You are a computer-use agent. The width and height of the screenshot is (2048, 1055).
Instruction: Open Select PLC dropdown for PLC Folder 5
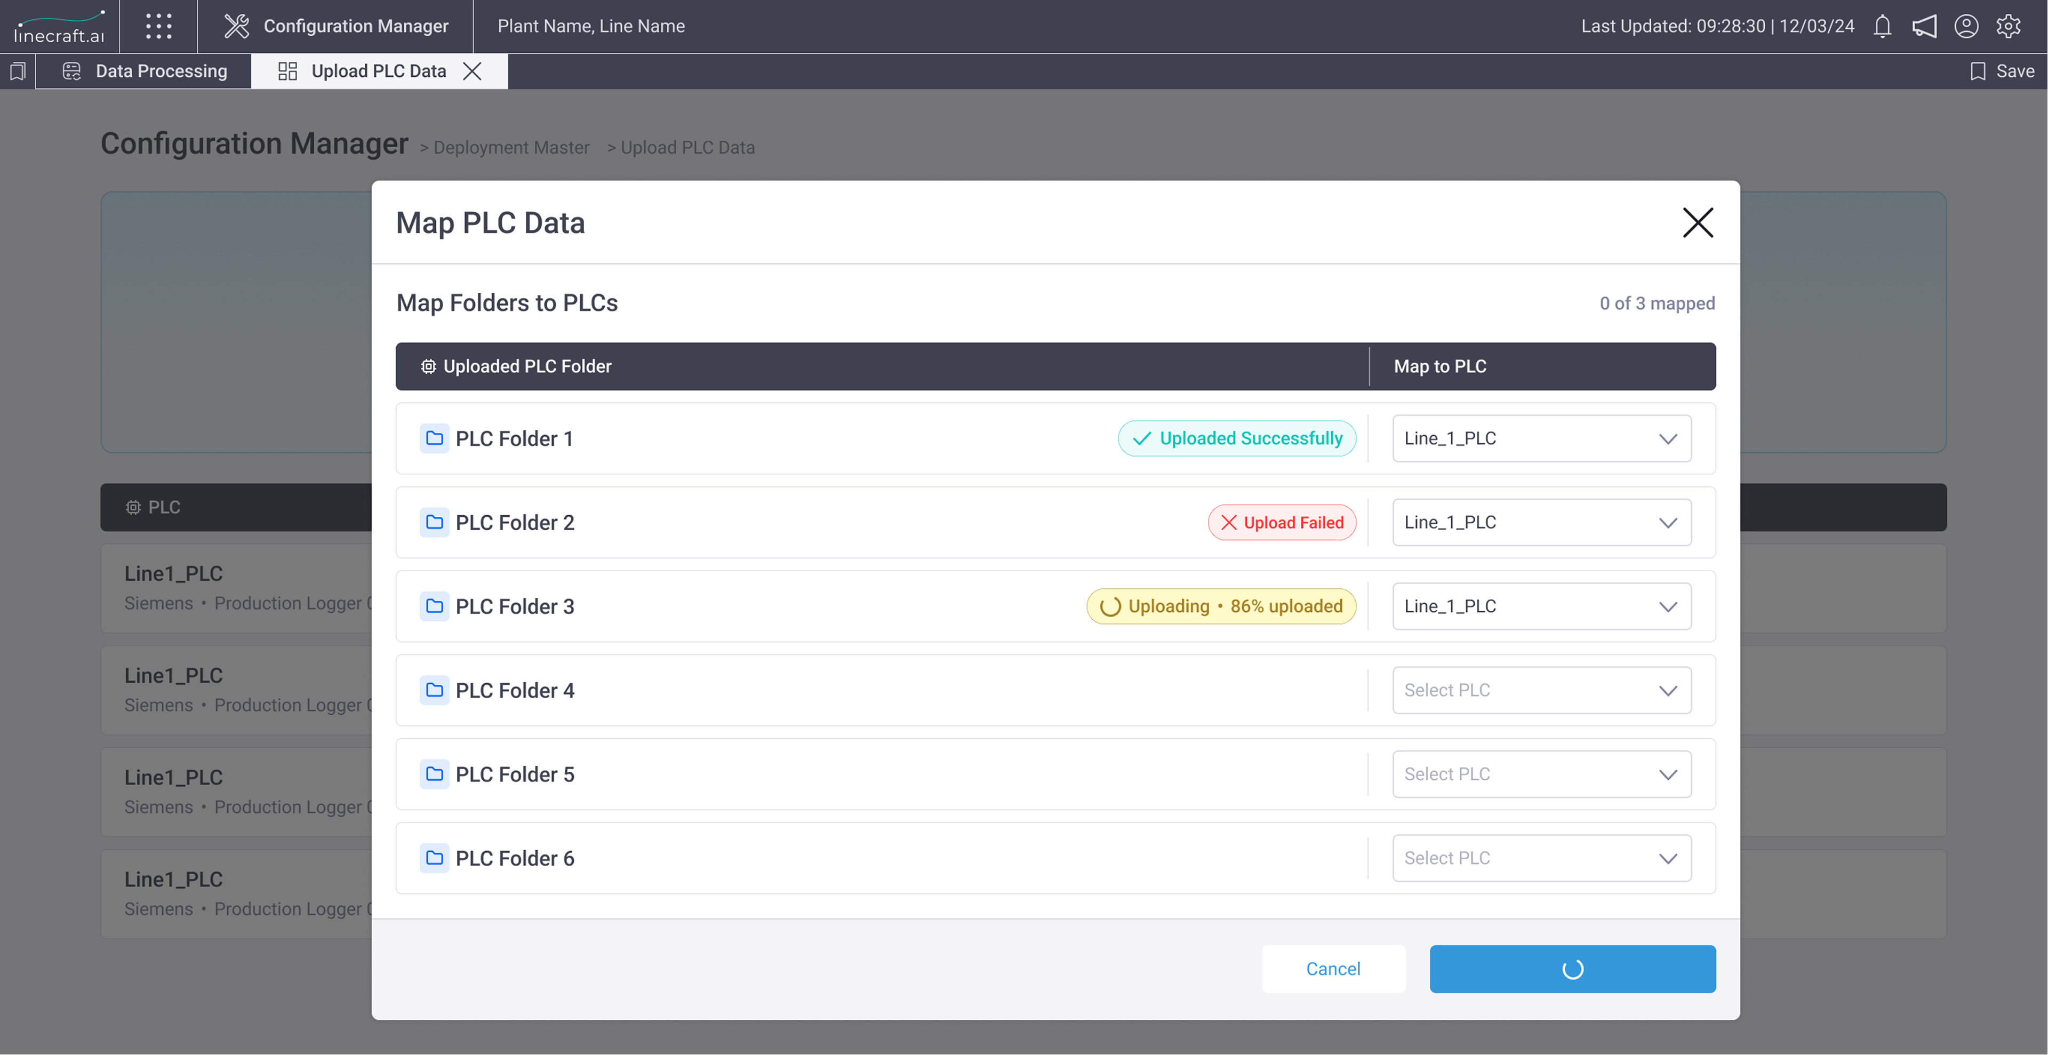(x=1541, y=774)
